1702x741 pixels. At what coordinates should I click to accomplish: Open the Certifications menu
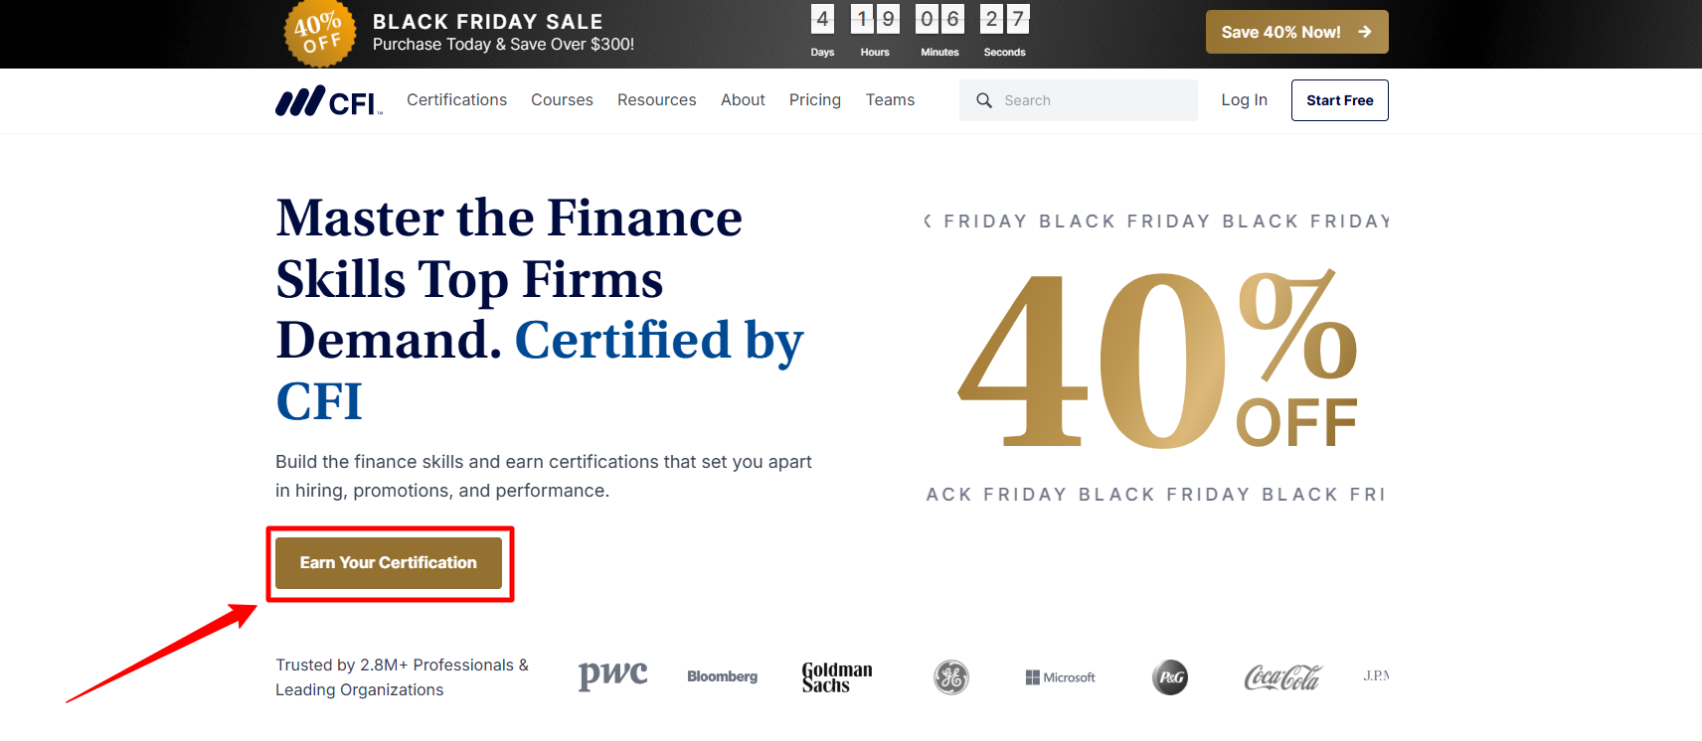pos(456,100)
